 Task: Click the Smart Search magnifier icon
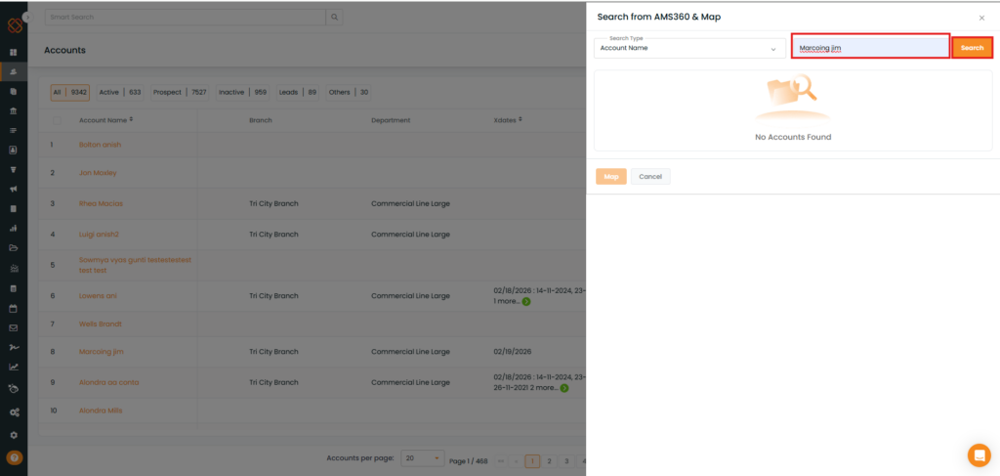tap(334, 18)
